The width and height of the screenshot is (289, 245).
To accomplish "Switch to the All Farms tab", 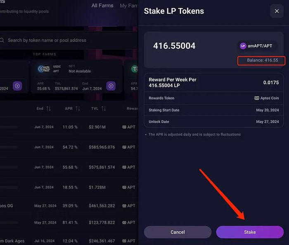I will [x=103, y=5].
